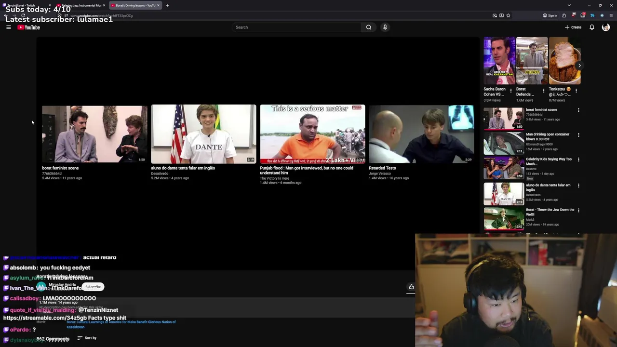The width and height of the screenshot is (617, 347).
Task: Open the browser extensions puzzle icon
Action: click(x=564, y=15)
